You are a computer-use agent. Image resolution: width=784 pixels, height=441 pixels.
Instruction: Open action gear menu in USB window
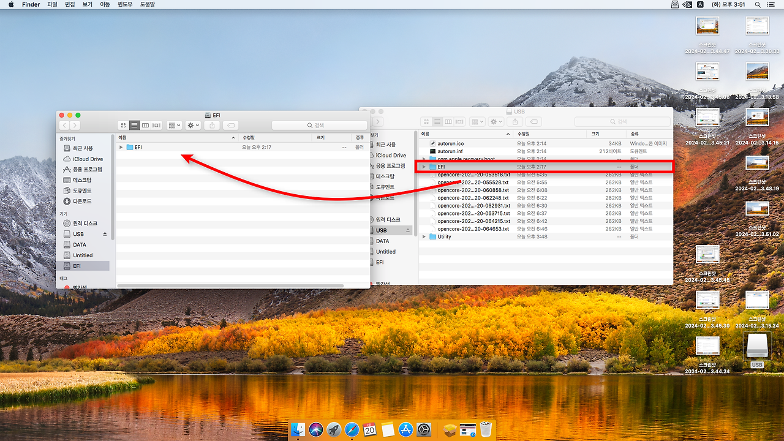[497, 122]
